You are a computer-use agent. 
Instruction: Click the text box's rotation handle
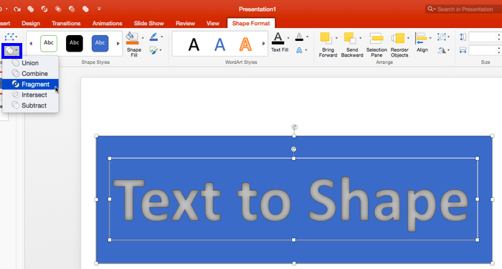pos(293,149)
